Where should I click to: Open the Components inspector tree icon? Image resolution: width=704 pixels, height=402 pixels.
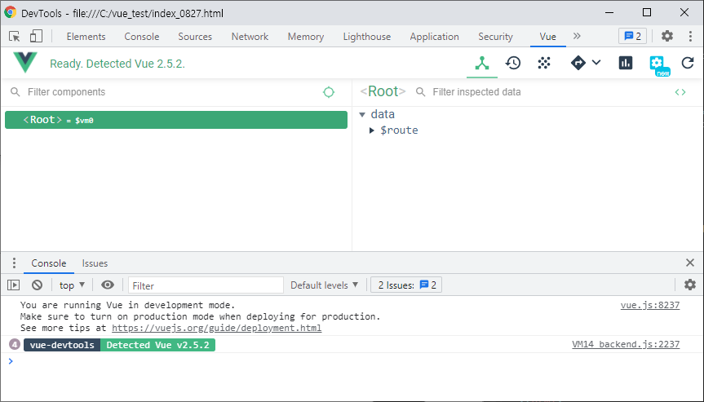tap(482, 63)
